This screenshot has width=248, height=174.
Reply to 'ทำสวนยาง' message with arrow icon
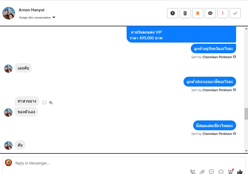[51, 102]
